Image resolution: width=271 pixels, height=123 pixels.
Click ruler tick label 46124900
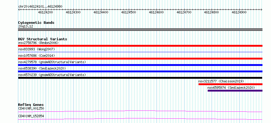pos(239,12)
